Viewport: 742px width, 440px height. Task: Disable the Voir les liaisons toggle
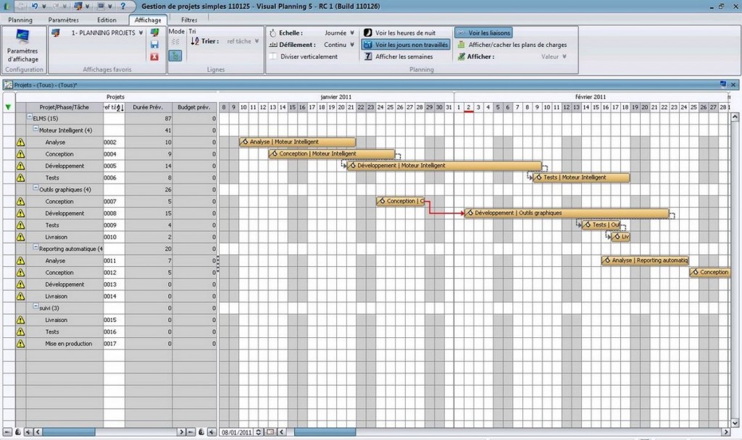pyautogui.click(x=483, y=33)
